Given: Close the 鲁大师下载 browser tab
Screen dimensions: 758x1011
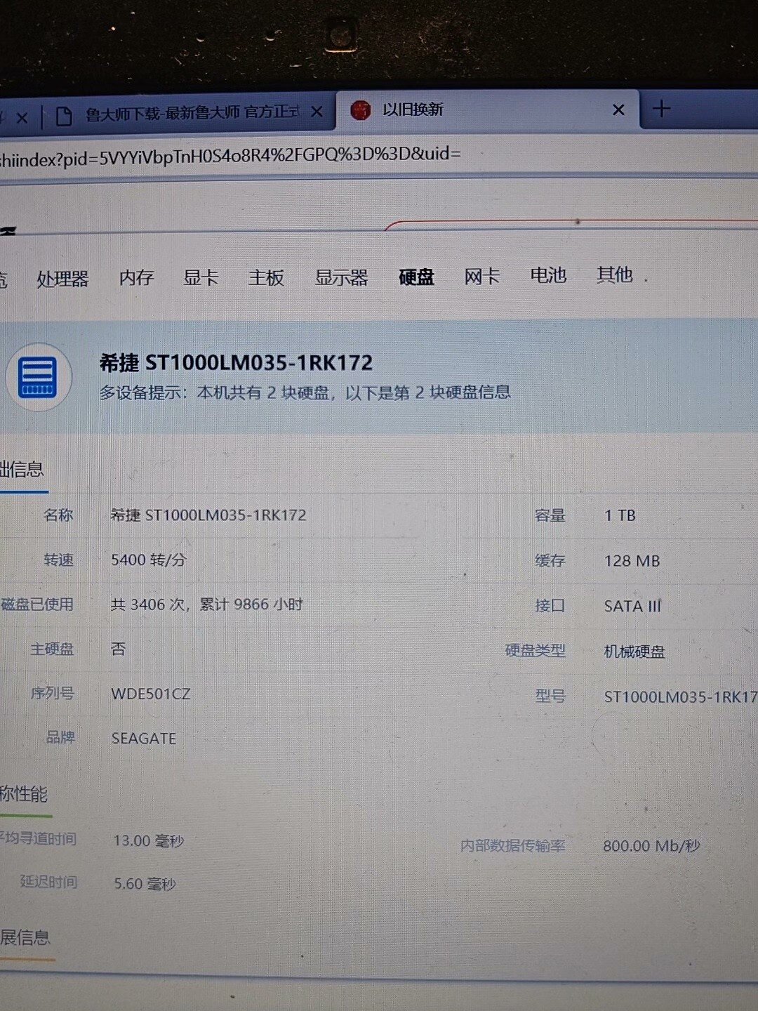Looking at the screenshot, I should coord(317,112).
